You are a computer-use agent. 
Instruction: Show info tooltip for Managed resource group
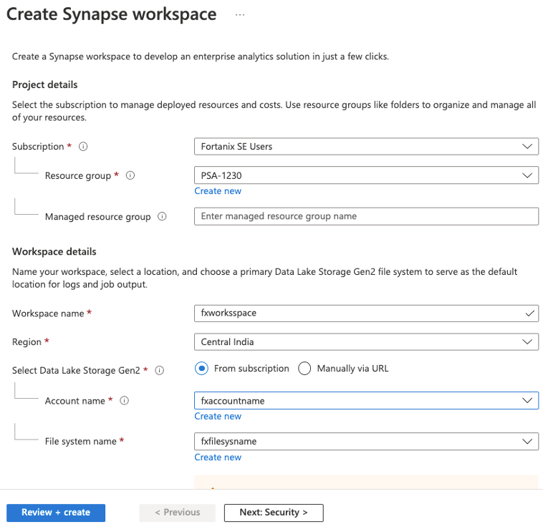(x=162, y=216)
